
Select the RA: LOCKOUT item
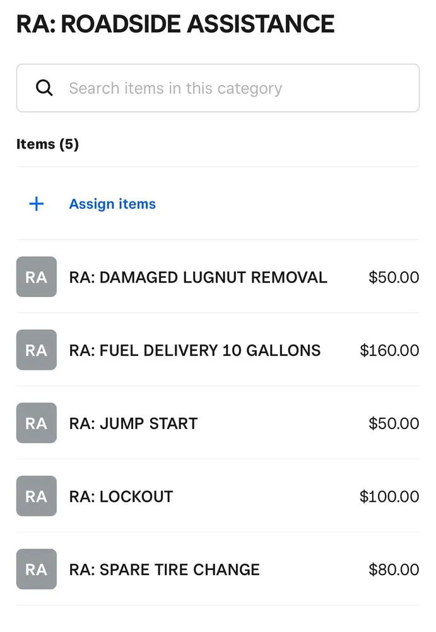[x=121, y=496]
